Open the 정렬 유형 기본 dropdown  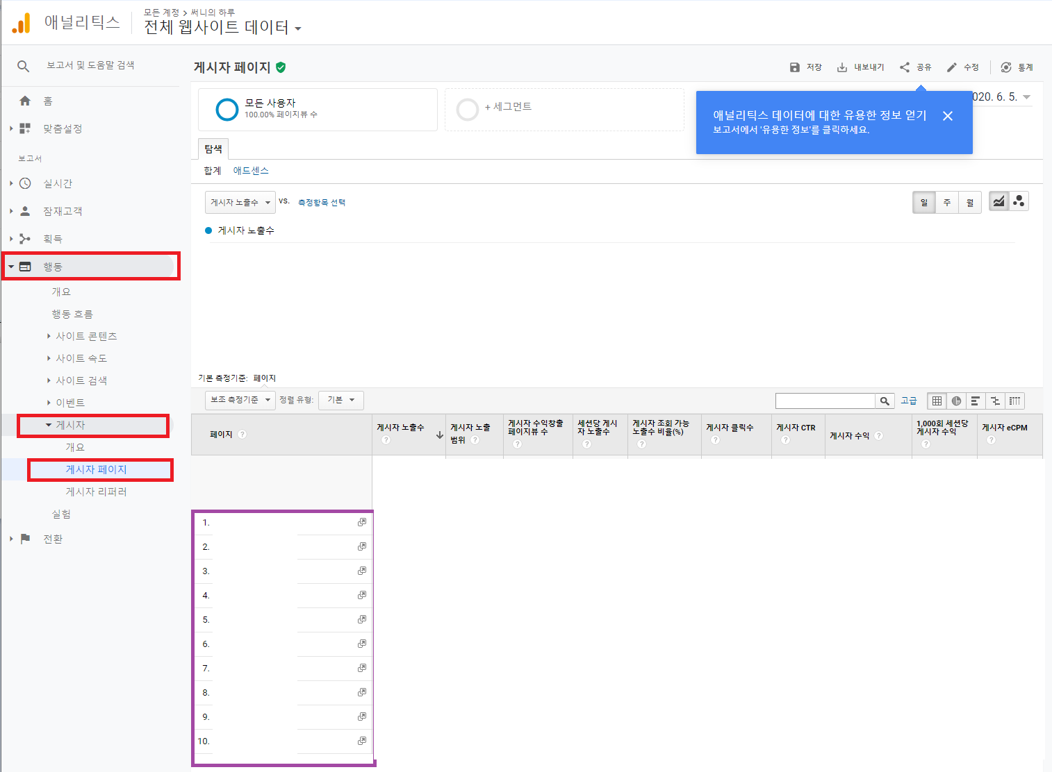pyautogui.click(x=341, y=400)
